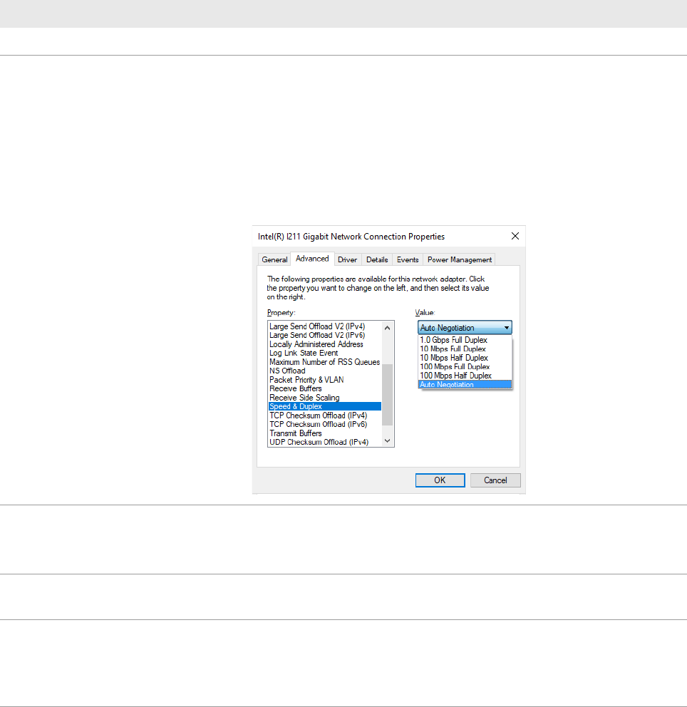Confirm changes with the OK button
687x707 pixels.
440,480
